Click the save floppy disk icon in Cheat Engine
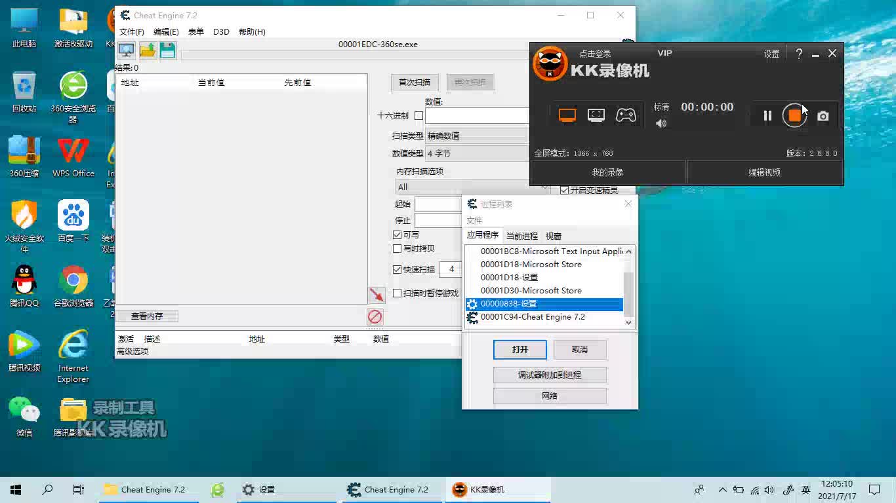Screen dimensions: 896x503 click(x=167, y=50)
